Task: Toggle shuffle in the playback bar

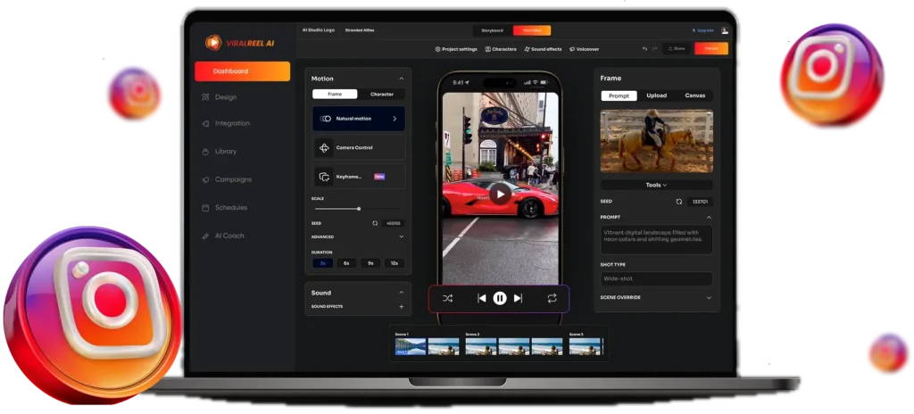Action: pos(447,299)
